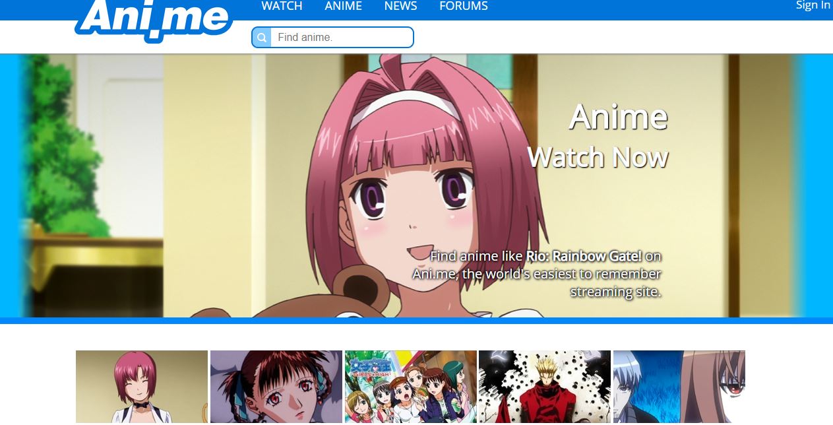
Task: Open the rightmost blue anime thumbnail
Action: tap(679, 387)
